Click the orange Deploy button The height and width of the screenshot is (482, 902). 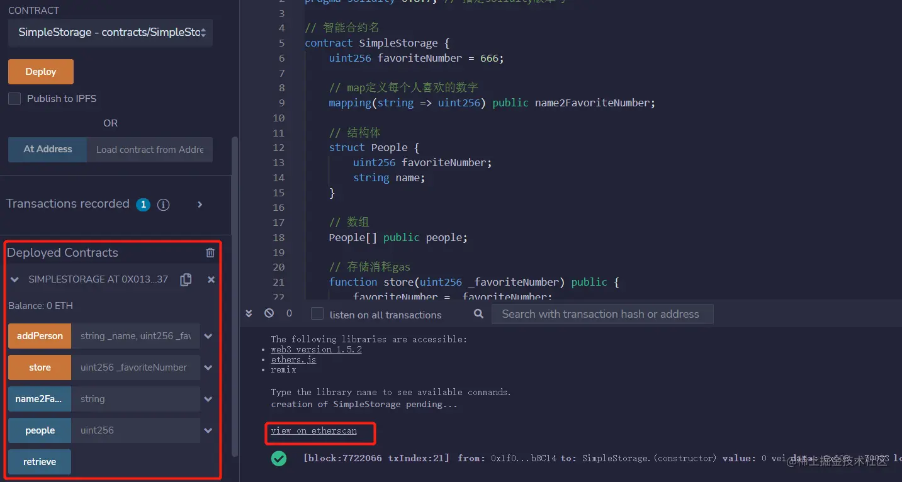pyautogui.click(x=41, y=72)
